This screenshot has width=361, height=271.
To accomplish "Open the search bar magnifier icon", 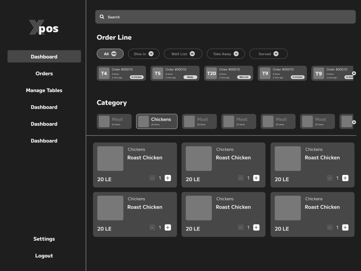I will (x=103, y=17).
